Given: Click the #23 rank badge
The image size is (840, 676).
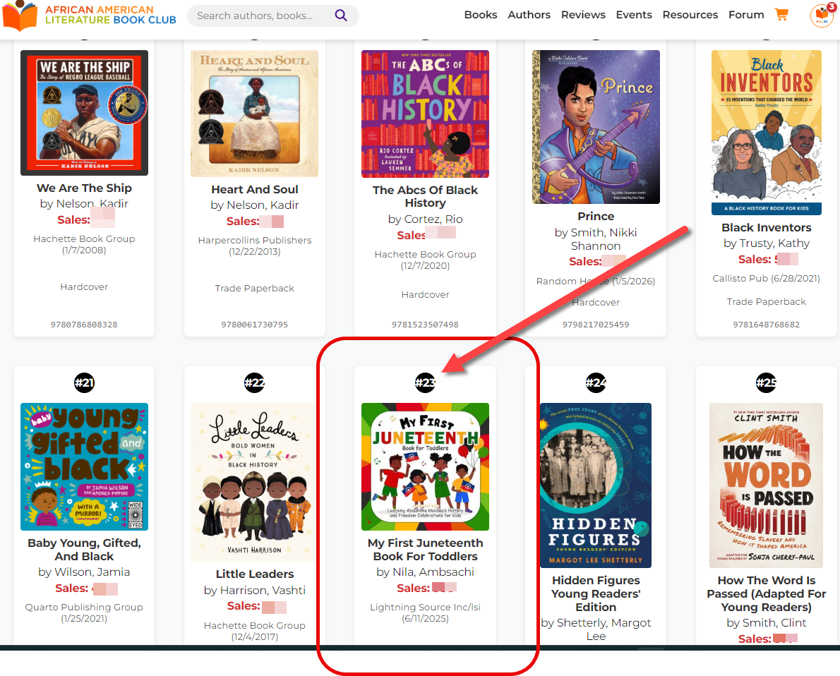Looking at the screenshot, I should click(426, 382).
